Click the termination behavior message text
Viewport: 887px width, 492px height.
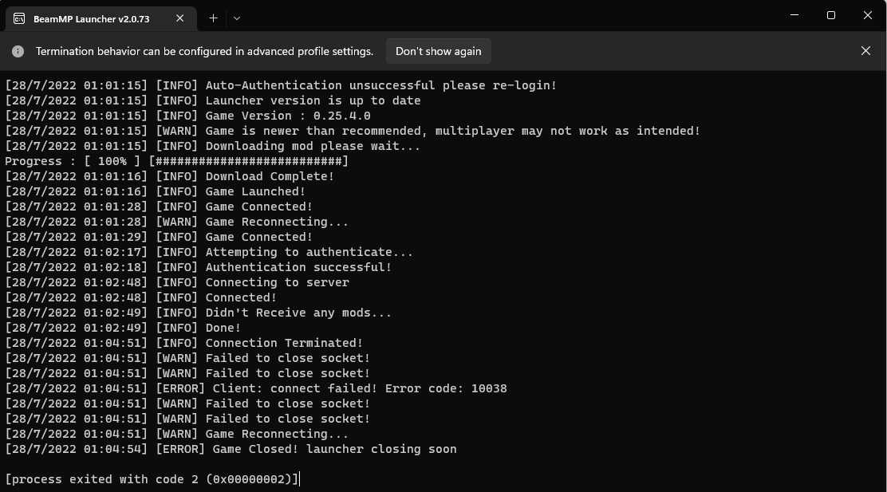(204, 51)
